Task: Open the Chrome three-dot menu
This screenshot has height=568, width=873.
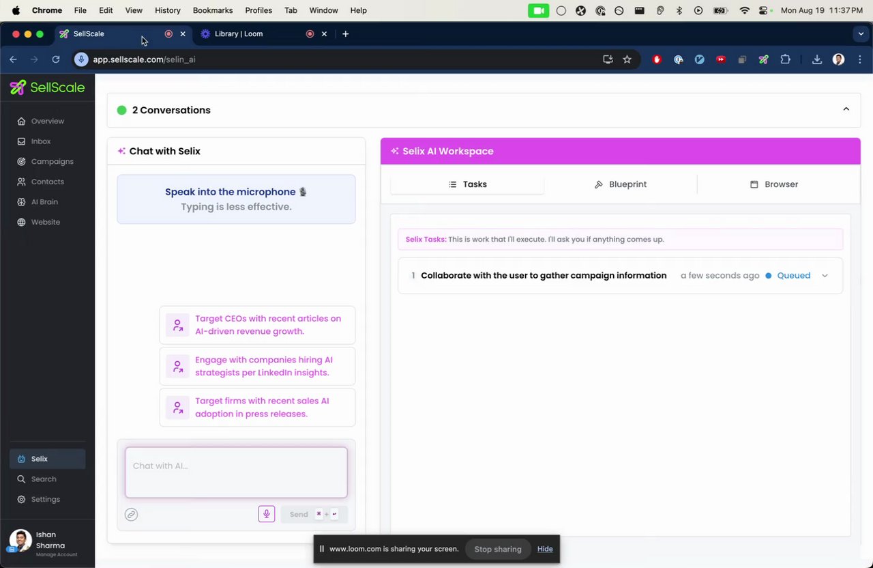Action: pos(859,59)
